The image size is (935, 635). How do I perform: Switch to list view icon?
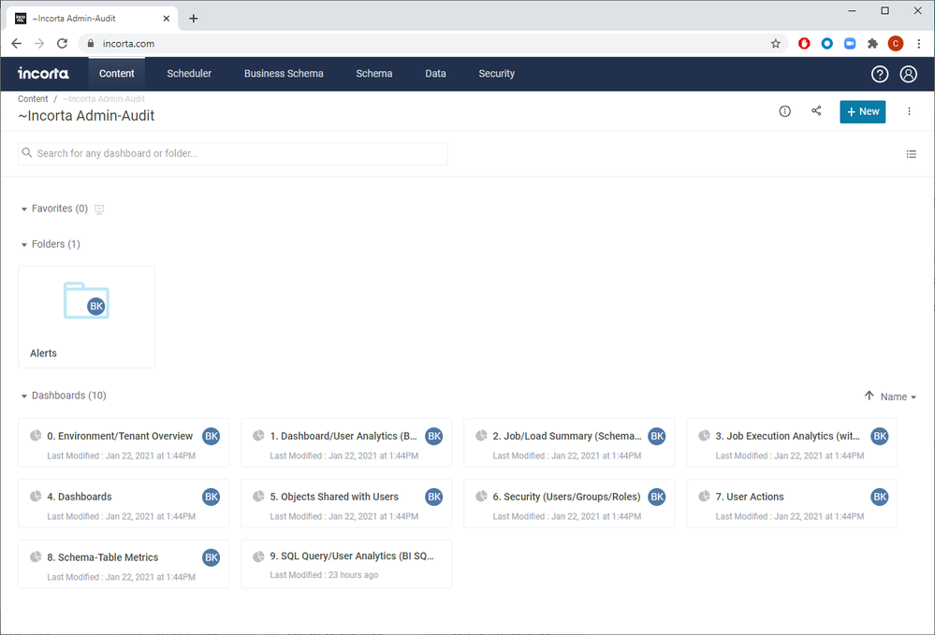click(x=912, y=154)
